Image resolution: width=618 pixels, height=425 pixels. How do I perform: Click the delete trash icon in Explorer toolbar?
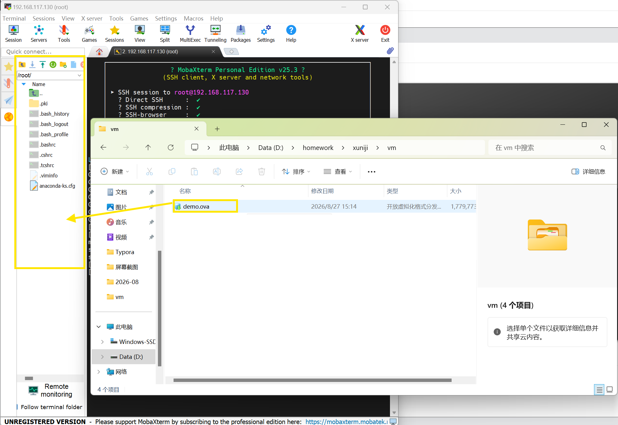coord(262,171)
